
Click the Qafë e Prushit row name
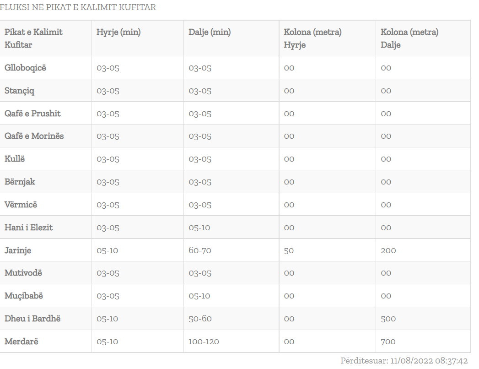pos(32,114)
